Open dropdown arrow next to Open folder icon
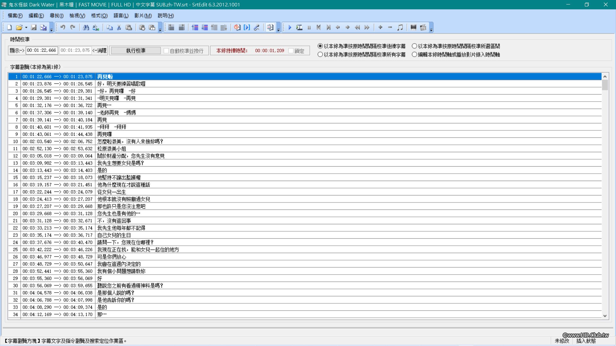Image resolution: width=616 pixels, height=346 pixels. (x=26, y=28)
